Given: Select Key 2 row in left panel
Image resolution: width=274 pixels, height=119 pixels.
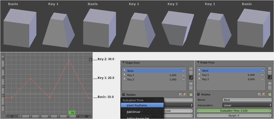Looking at the screenshot, I should 154,79.
